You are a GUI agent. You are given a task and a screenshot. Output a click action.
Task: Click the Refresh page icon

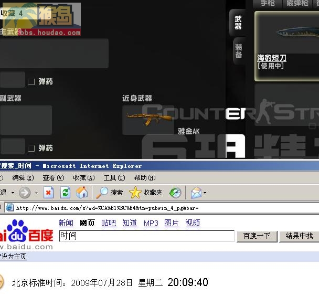pyautogui.click(x=65, y=193)
